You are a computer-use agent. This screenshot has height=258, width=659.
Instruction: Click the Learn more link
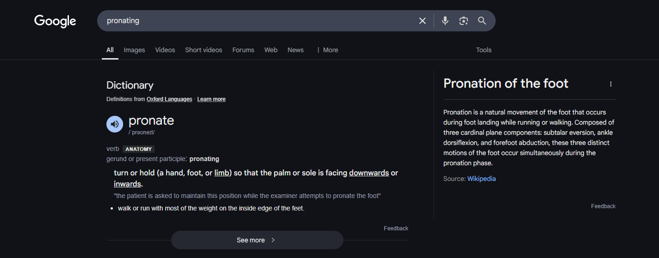click(x=211, y=99)
